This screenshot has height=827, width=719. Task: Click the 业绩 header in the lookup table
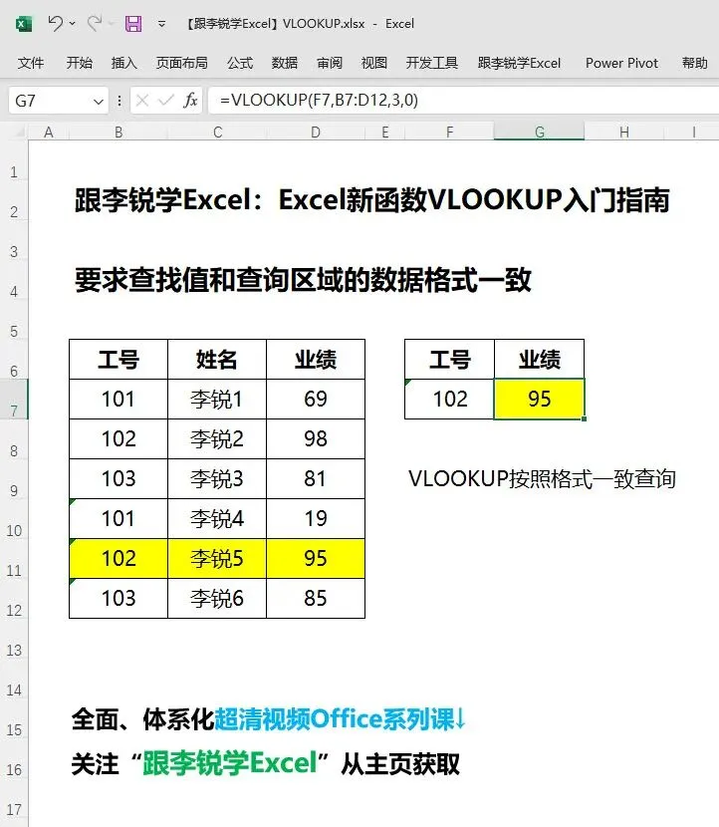(x=540, y=359)
